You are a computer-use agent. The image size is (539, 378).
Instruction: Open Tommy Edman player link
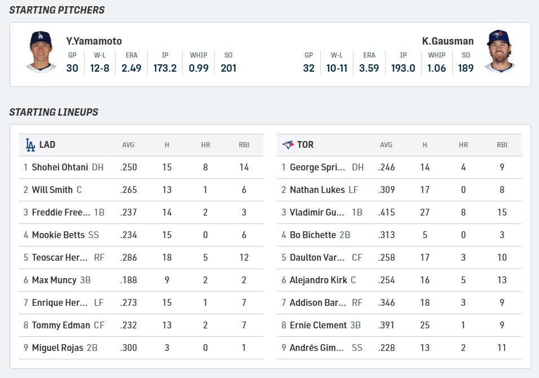pyautogui.click(x=61, y=326)
